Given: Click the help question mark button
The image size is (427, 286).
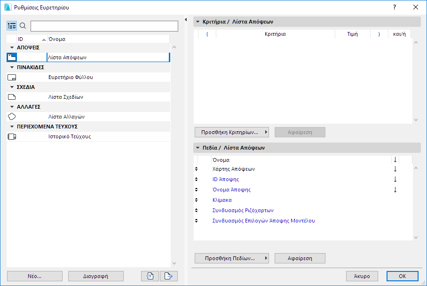Looking at the screenshot, I should click(x=395, y=8).
